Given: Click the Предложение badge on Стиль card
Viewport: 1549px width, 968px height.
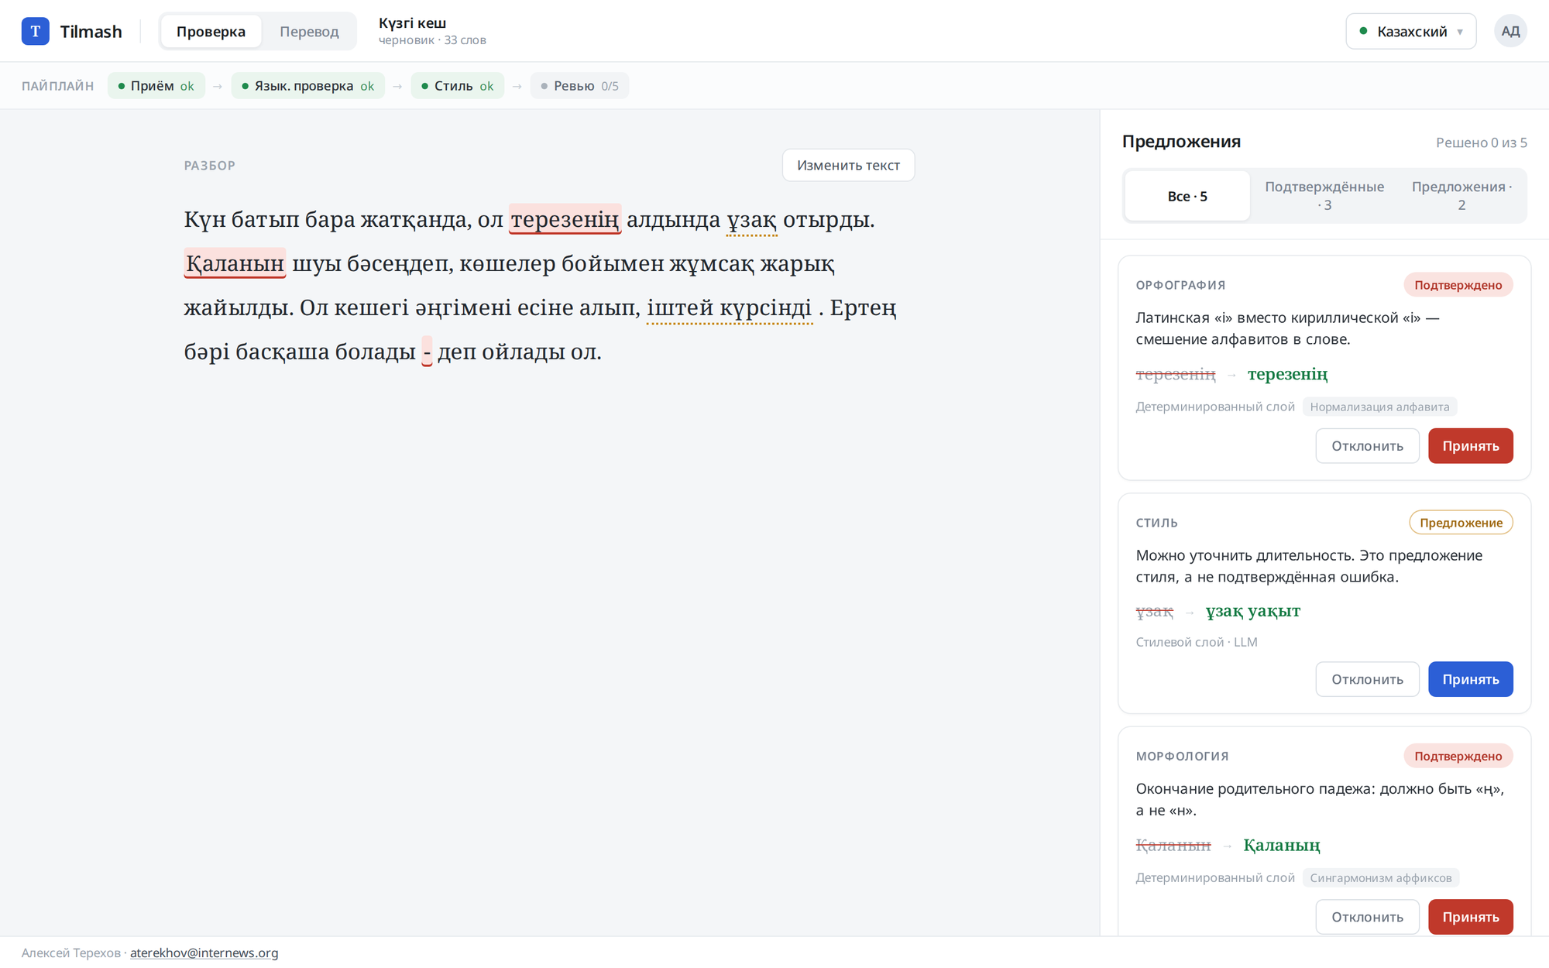Looking at the screenshot, I should 1461,523.
